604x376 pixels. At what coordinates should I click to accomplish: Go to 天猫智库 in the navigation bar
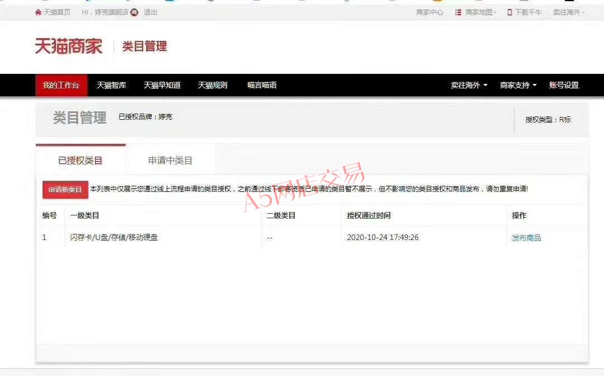[x=111, y=85]
